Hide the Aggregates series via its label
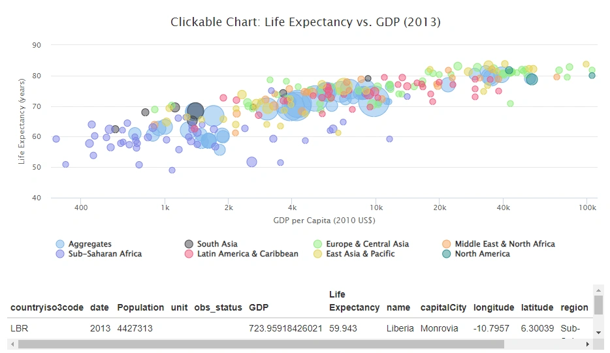This screenshot has width=610, height=353. 90,244
